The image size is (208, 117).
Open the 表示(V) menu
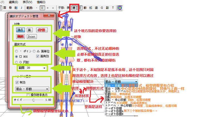click(27, 2)
